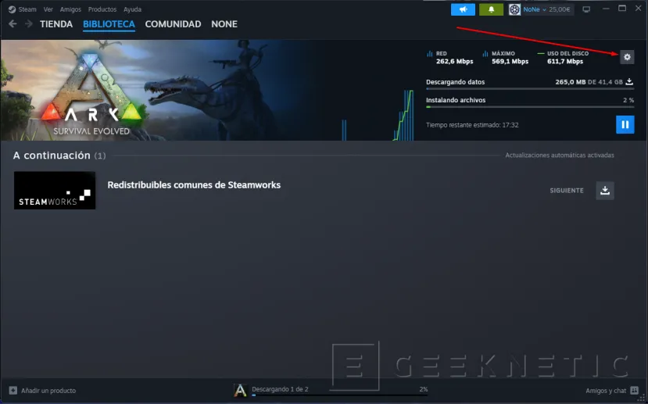Click the Steamworks thumbnail image
This screenshot has width=648, height=404.
(55, 191)
